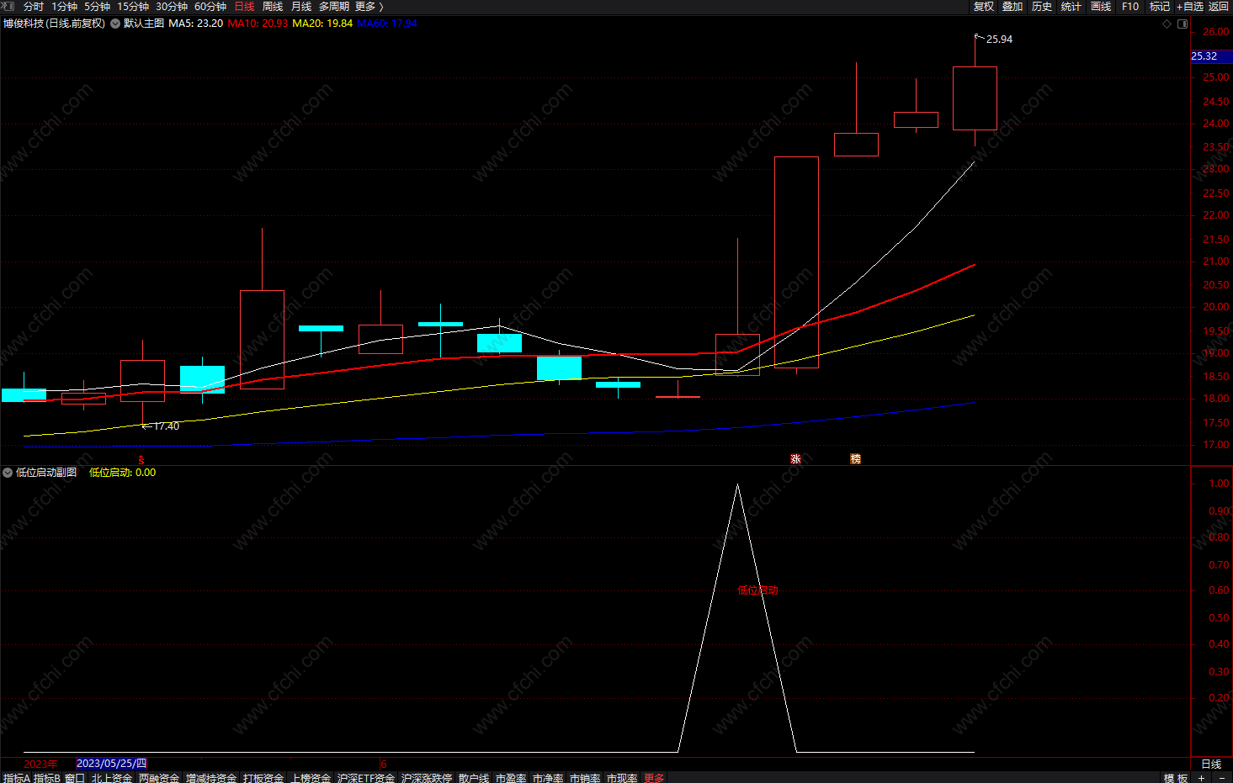Click the 榜 ranking marker icon
The width and height of the screenshot is (1233, 783).
pyautogui.click(x=856, y=459)
